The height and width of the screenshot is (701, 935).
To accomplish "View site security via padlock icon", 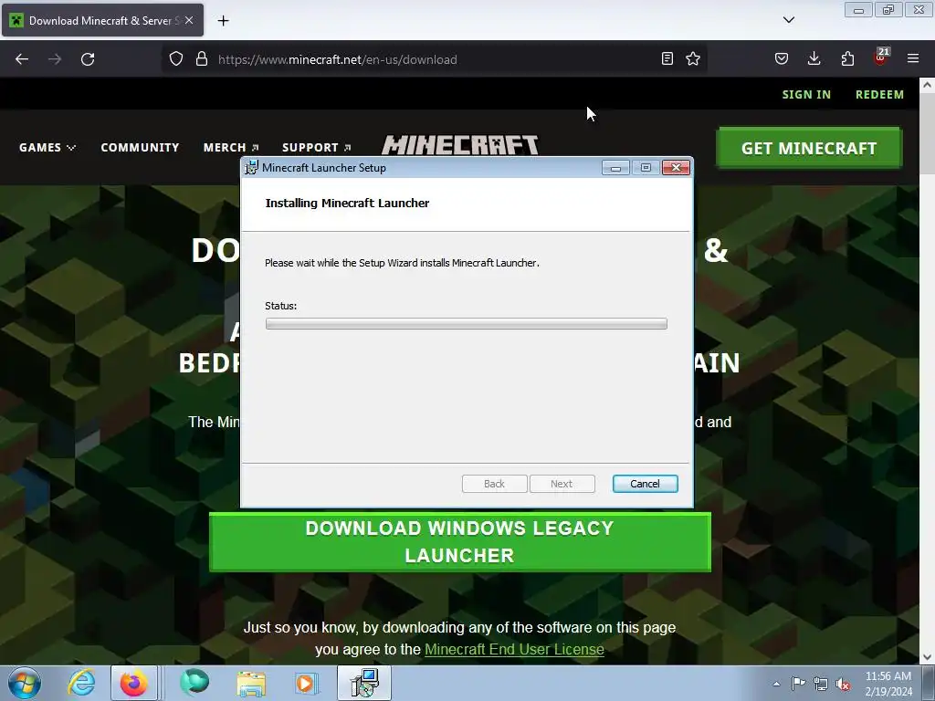I will [x=202, y=59].
